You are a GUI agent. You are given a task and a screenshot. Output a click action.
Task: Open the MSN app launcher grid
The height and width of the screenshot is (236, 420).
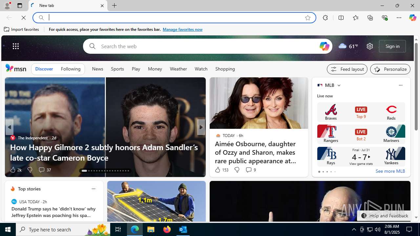click(x=16, y=46)
